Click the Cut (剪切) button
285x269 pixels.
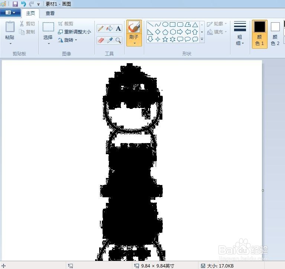click(27, 24)
